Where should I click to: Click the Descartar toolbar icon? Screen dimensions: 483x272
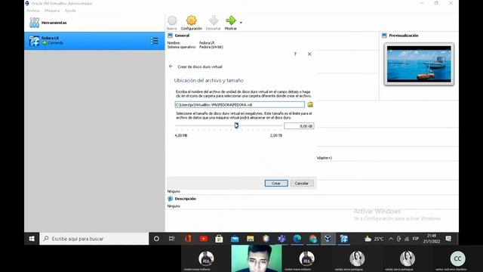pos(213,20)
